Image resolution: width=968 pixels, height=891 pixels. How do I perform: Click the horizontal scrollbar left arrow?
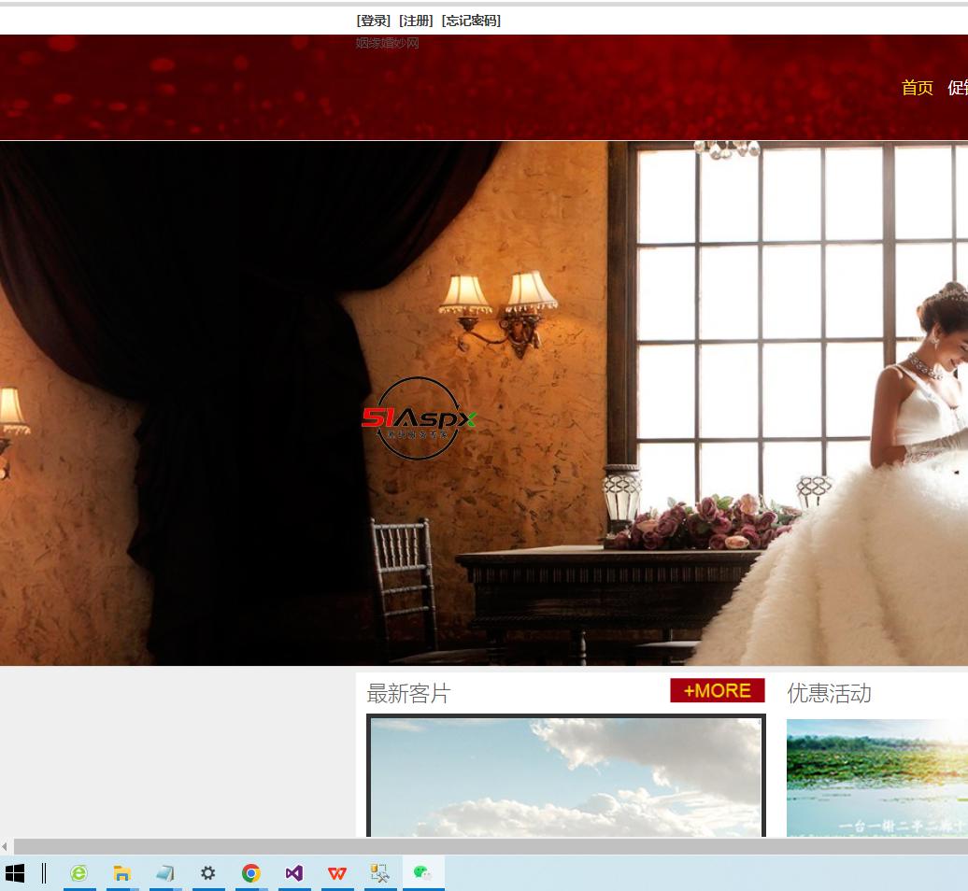[x=6, y=846]
